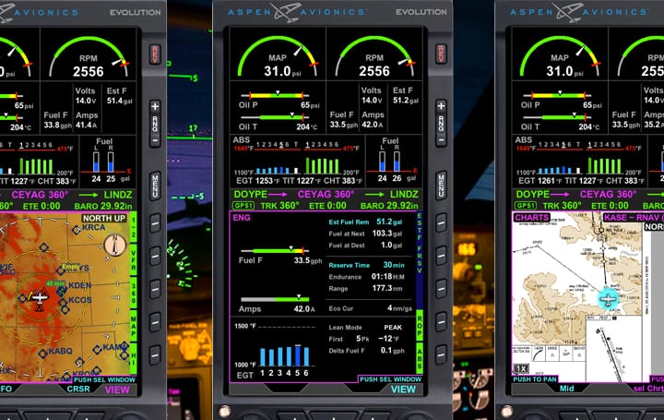Toggle the HI hot key label on map
This screenshot has width=664, height=420.
pos(134,358)
